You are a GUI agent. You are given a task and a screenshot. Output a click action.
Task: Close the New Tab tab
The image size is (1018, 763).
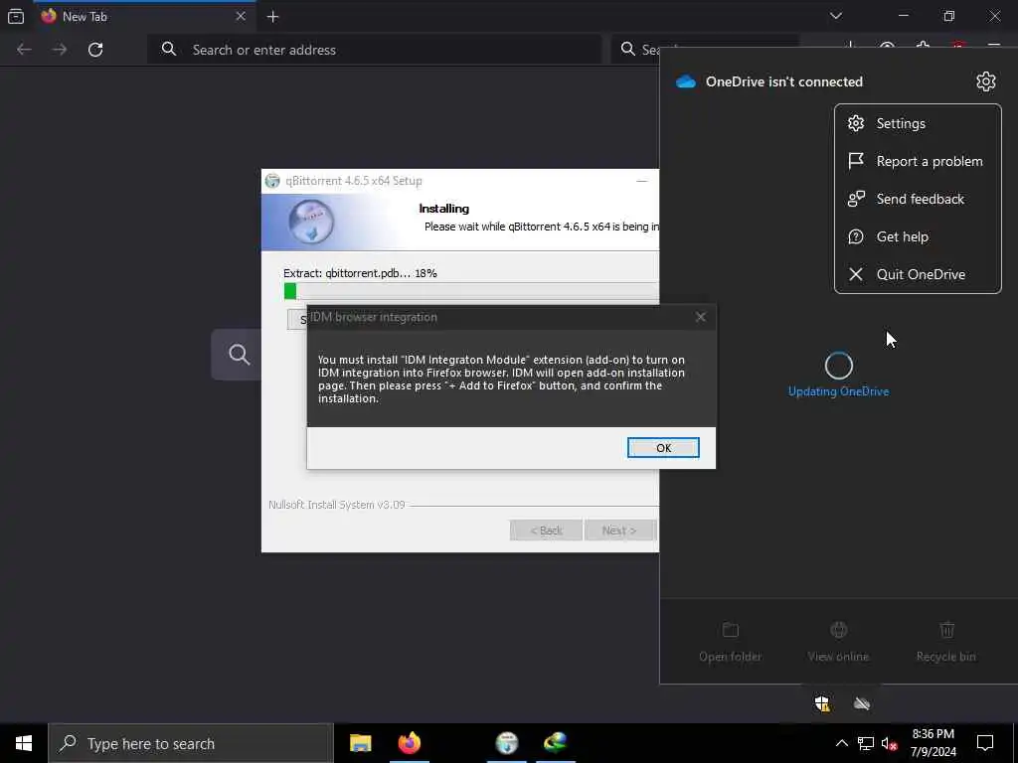click(x=241, y=16)
